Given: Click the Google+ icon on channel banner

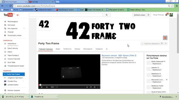Looking at the screenshot, I should coord(165,38).
